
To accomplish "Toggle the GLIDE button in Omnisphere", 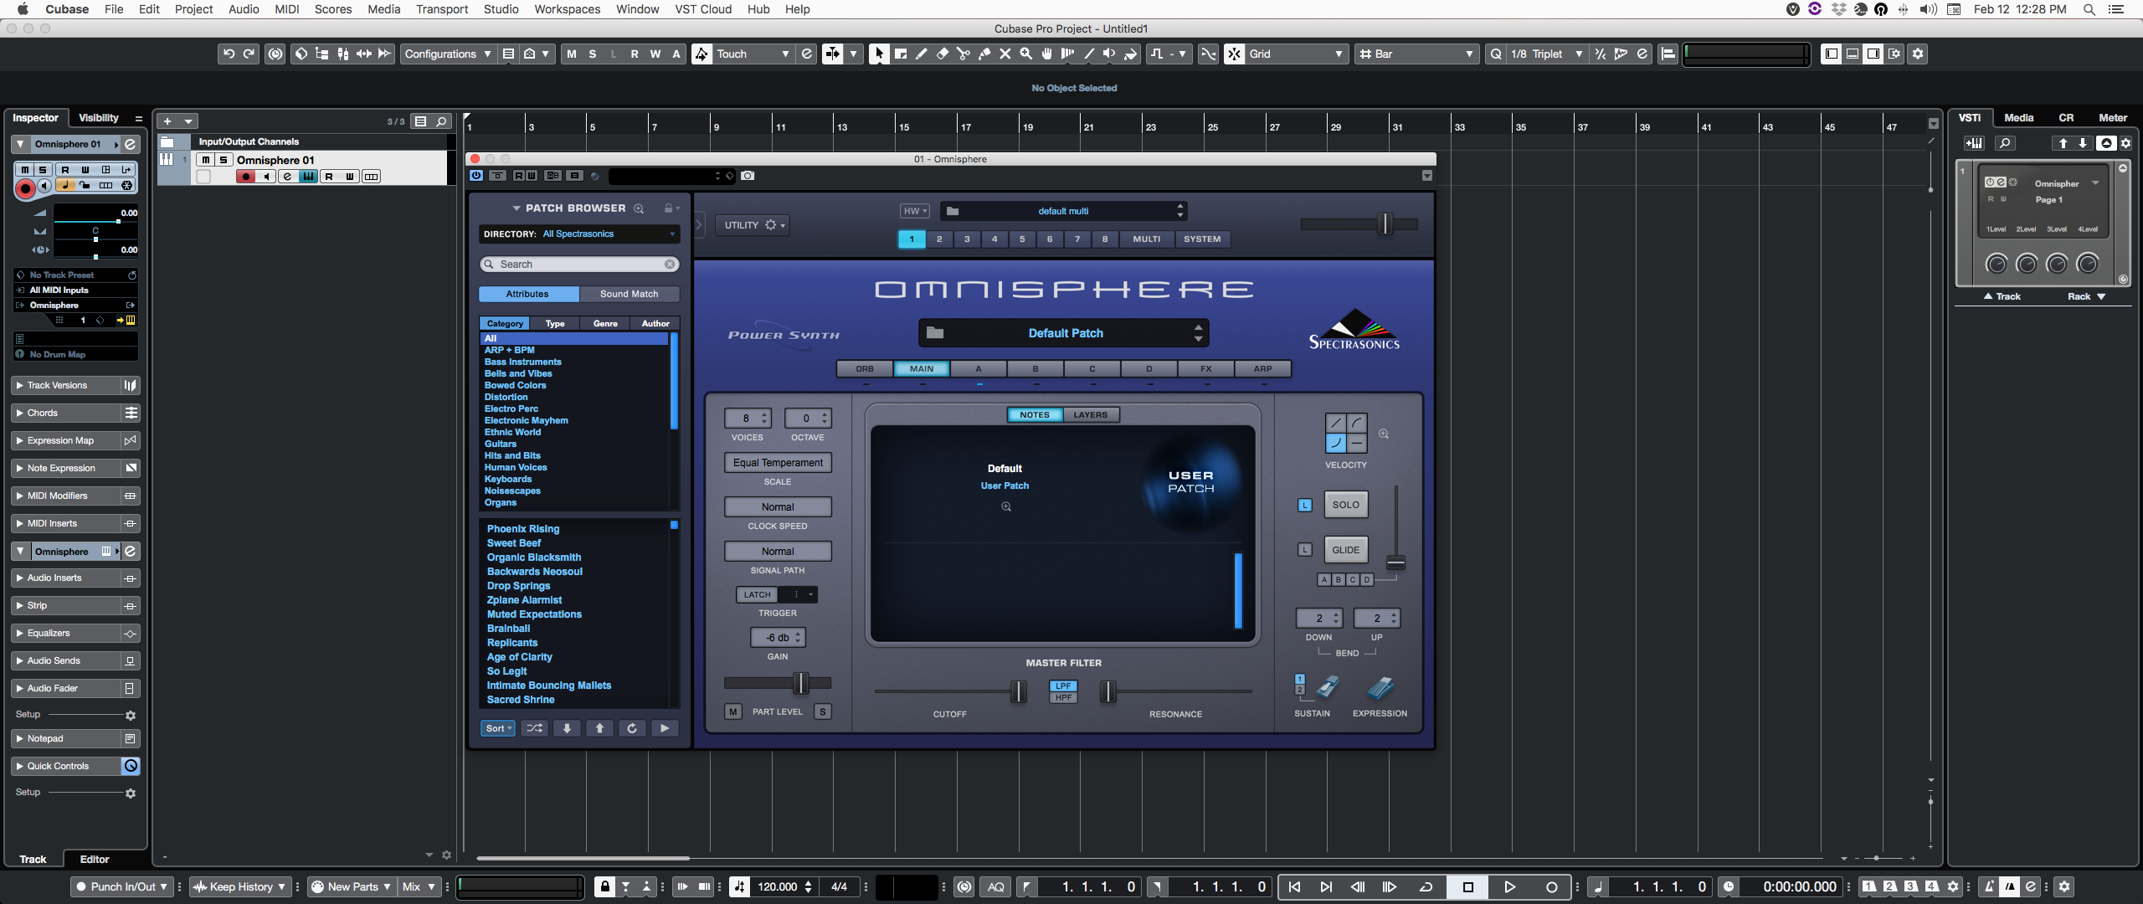I will coord(1346,550).
